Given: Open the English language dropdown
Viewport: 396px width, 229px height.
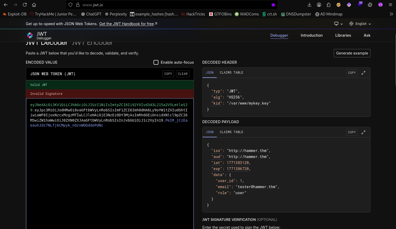Looking at the screenshot, I should pos(360,24).
